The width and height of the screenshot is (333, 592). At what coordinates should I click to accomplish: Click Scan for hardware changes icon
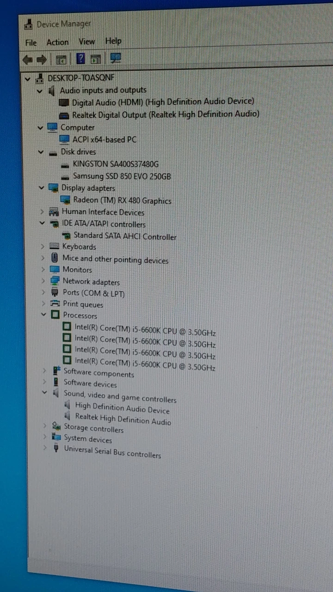tap(115, 58)
